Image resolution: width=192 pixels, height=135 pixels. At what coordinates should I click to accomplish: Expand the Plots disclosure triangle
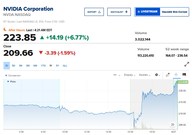(8, 82)
